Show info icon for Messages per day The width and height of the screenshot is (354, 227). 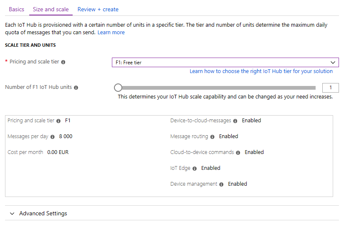click(x=53, y=137)
